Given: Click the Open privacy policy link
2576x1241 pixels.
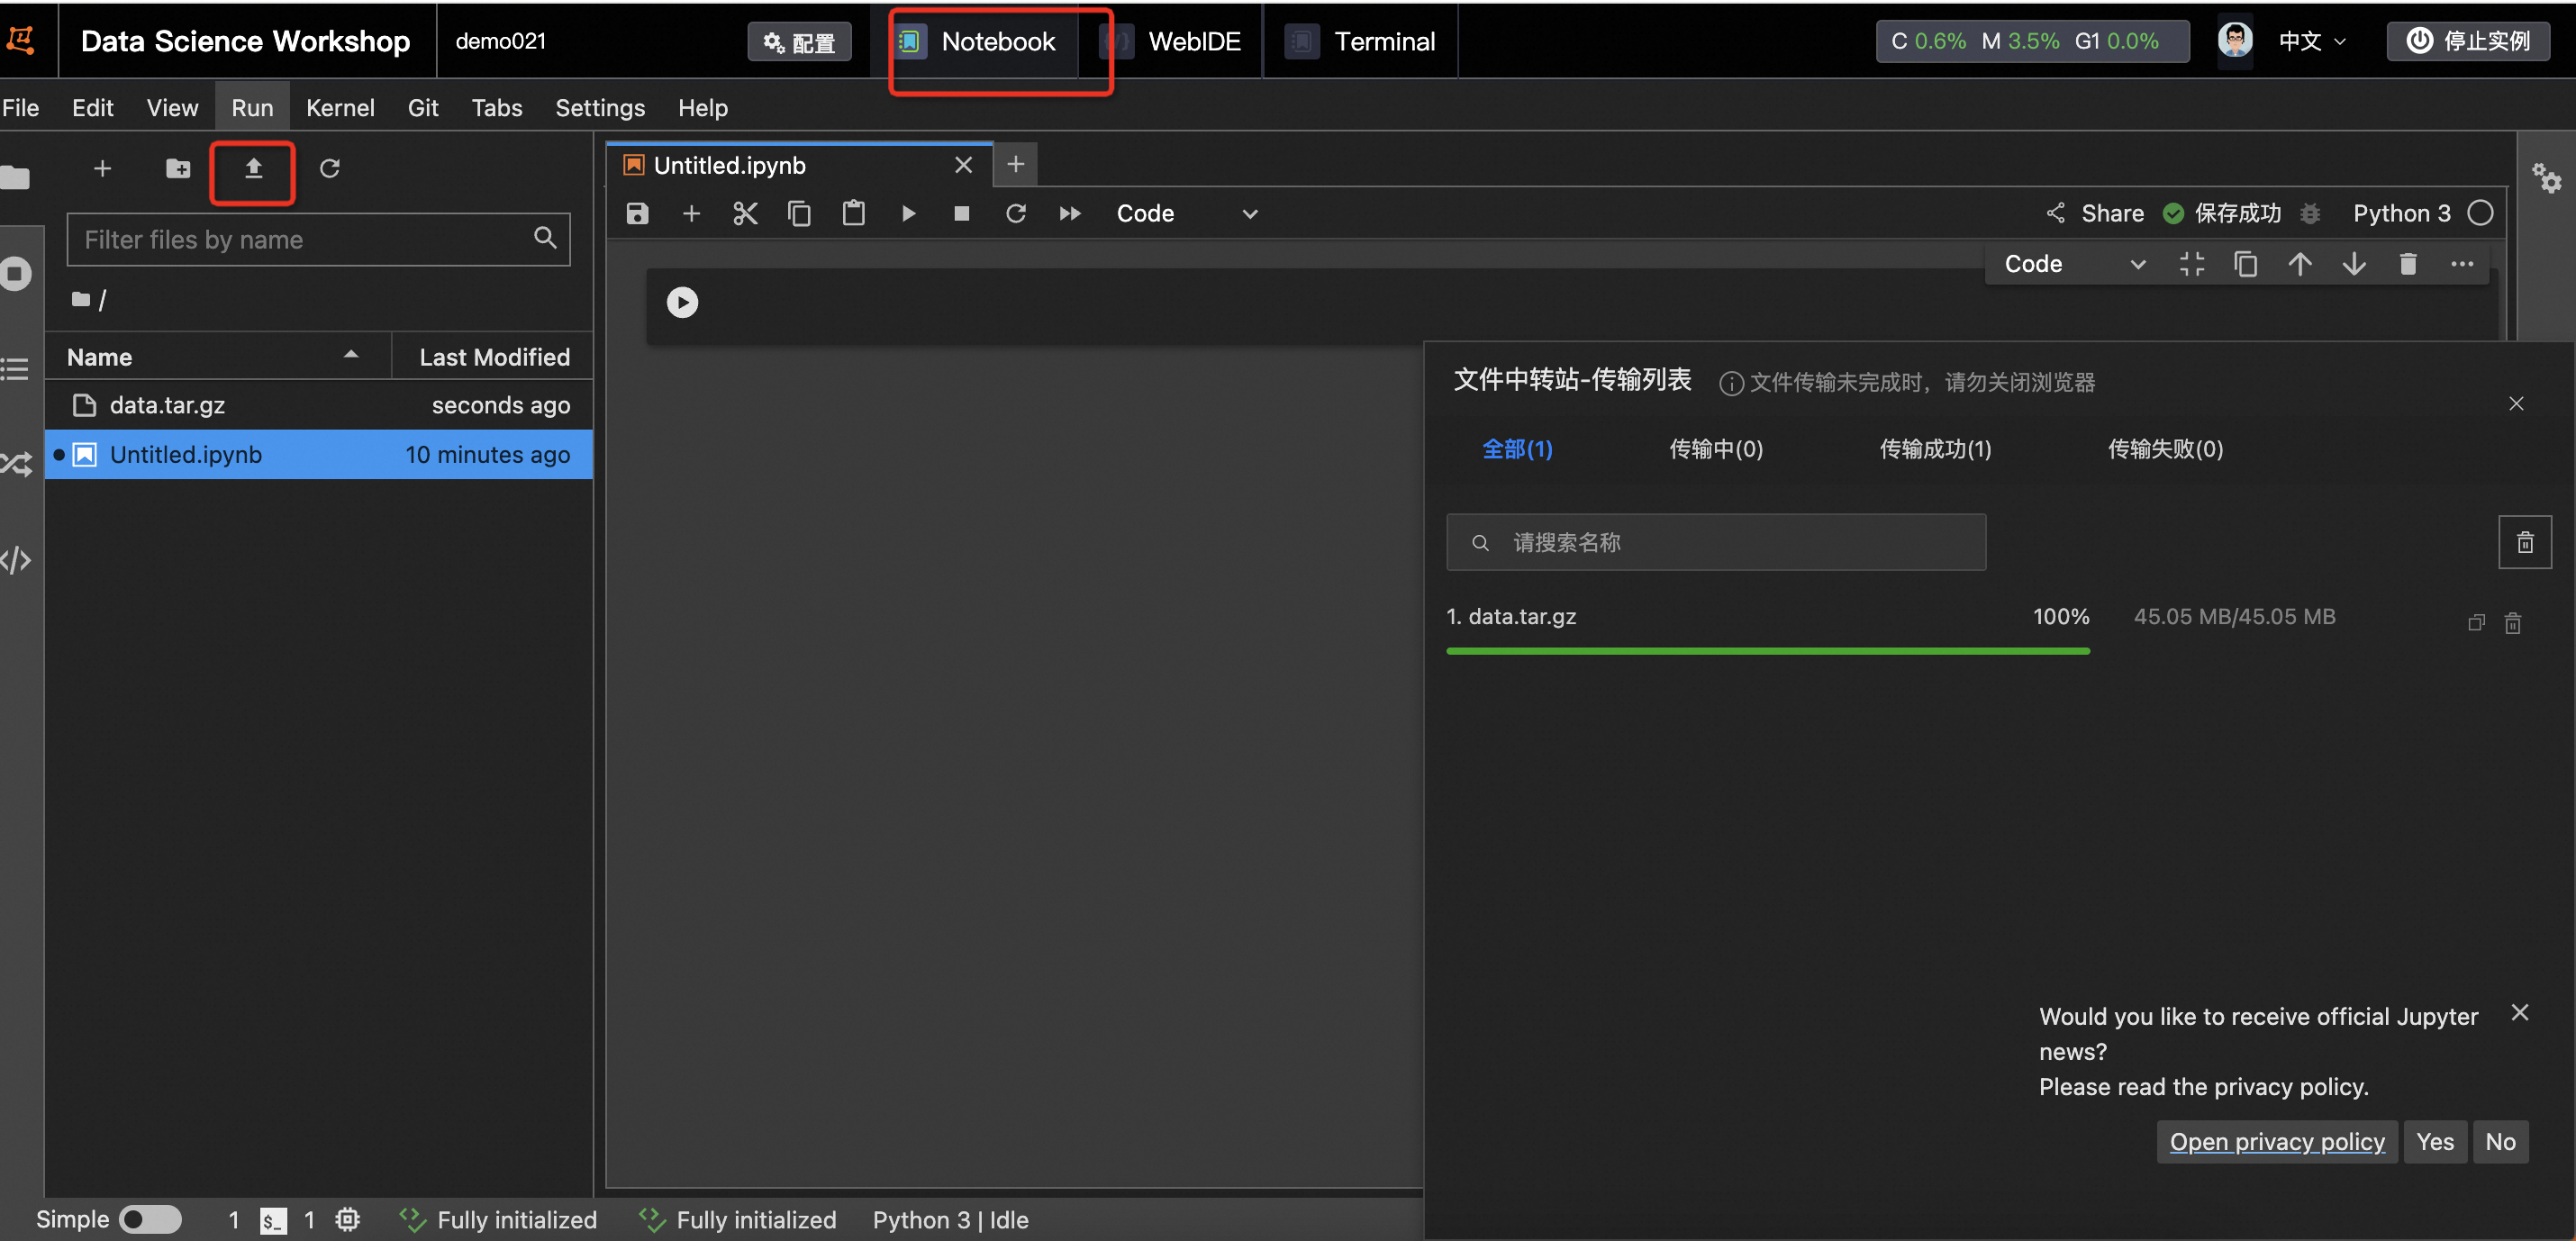Looking at the screenshot, I should click(x=2276, y=1141).
